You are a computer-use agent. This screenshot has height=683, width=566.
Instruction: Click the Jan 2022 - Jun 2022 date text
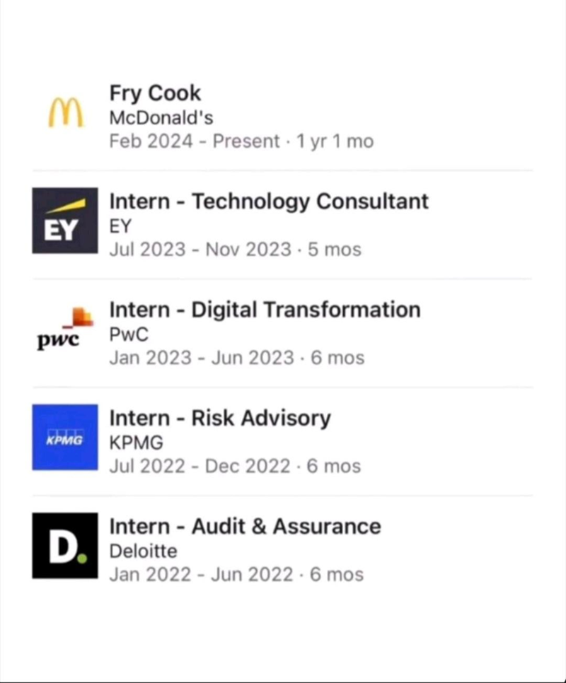point(238,574)
